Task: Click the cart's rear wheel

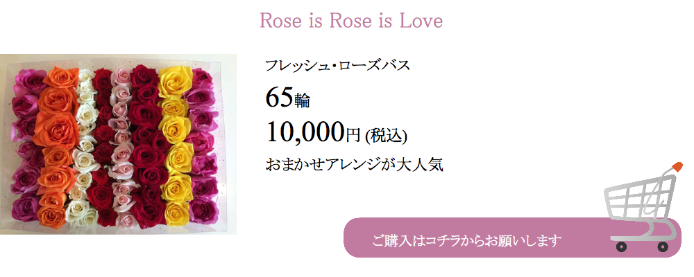Action: tap(663, 247)
